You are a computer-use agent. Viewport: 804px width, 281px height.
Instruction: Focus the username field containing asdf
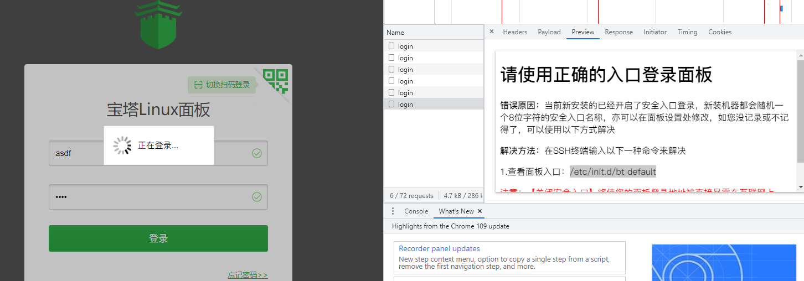click(158, 153)
